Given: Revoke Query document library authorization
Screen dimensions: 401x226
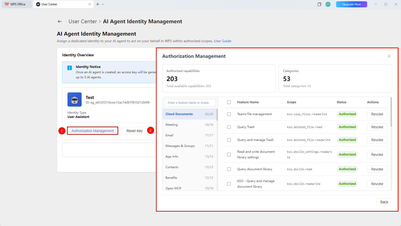Looking at the screenshot, I should (x=377, y=169).
